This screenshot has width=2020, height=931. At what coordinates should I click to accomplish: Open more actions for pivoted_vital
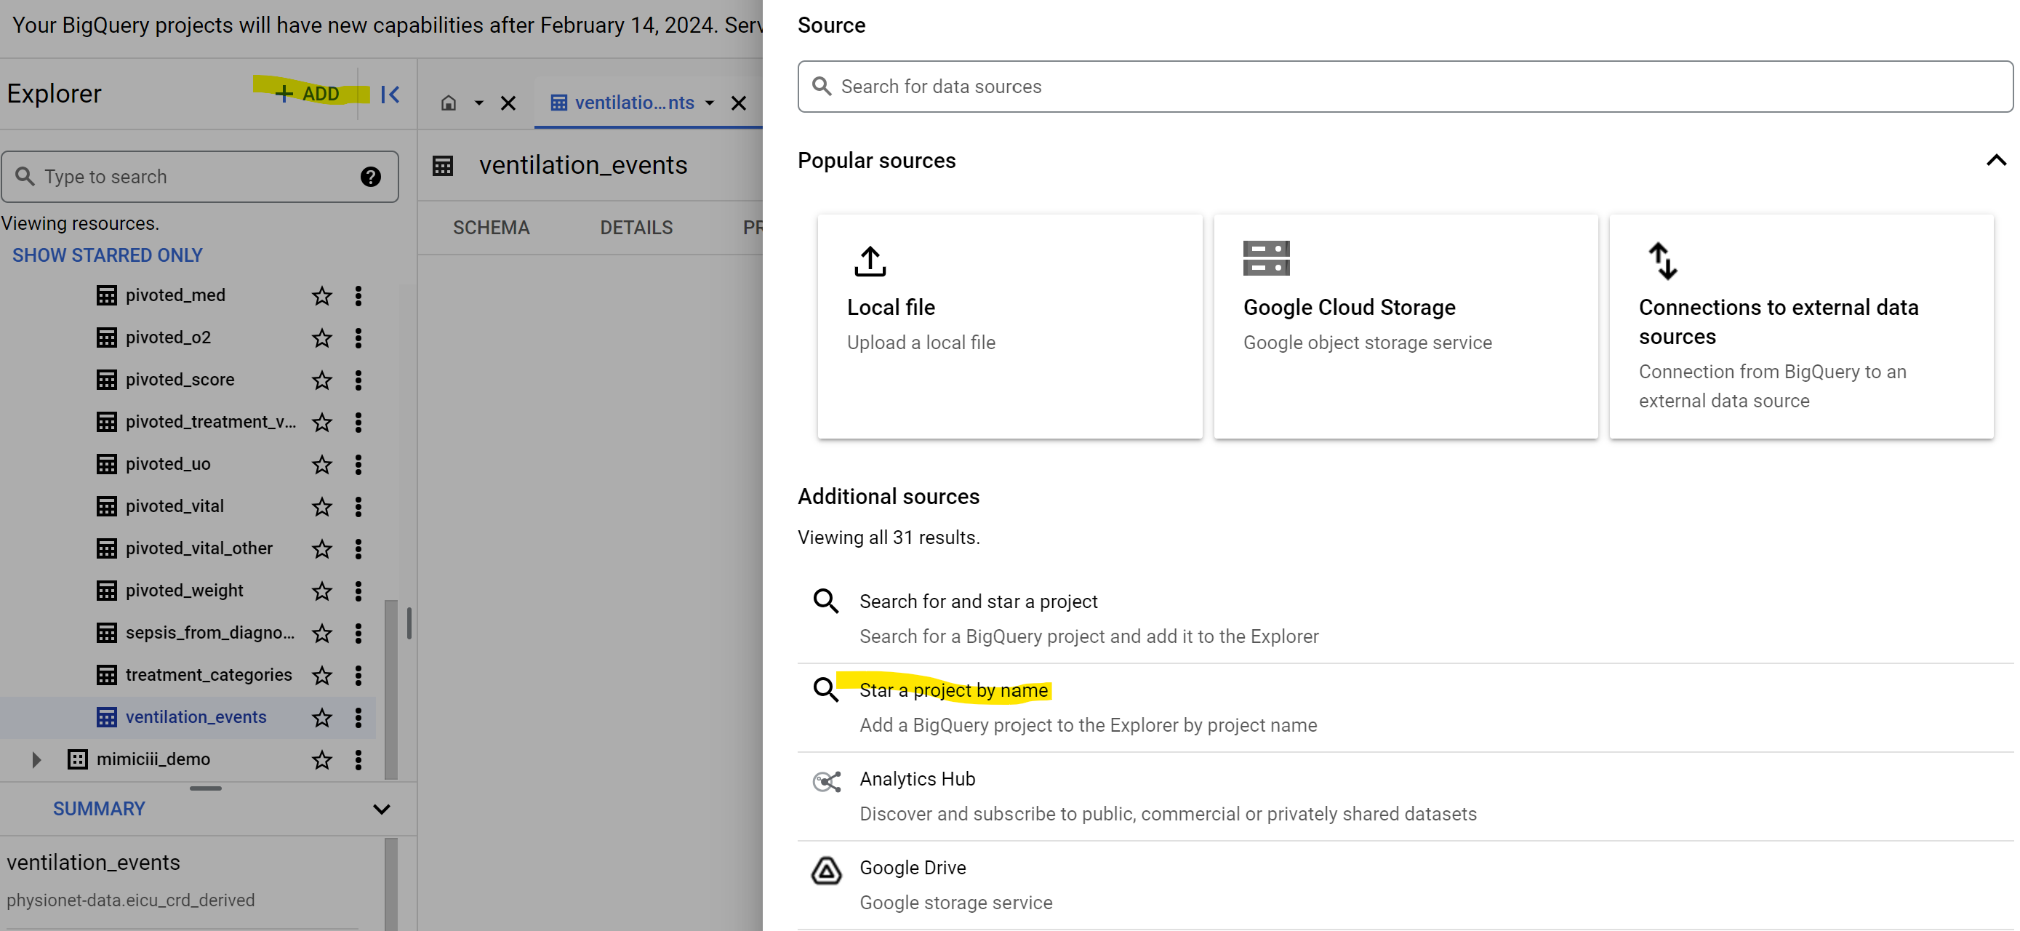(x=358, y=507)
